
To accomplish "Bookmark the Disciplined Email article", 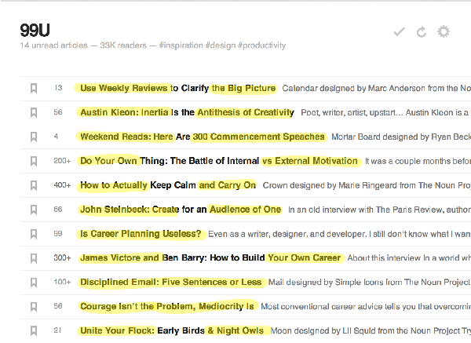I will tap(34, 283).
